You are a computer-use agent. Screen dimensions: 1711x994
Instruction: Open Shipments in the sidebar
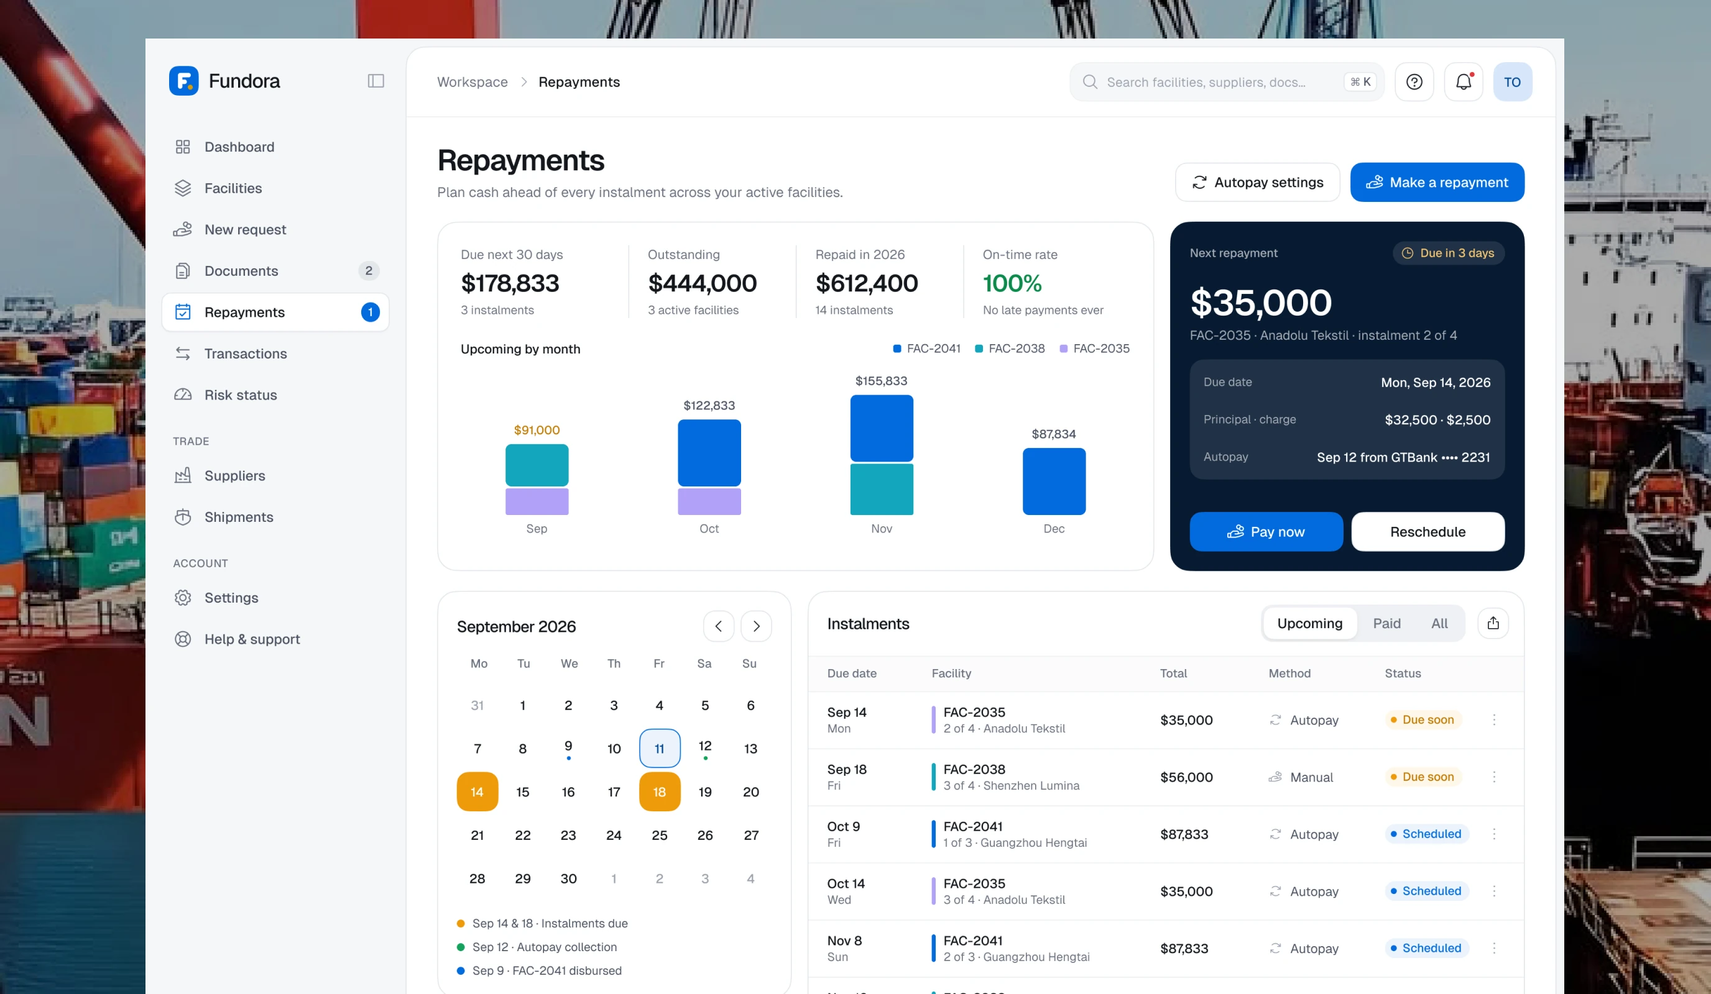275,517
